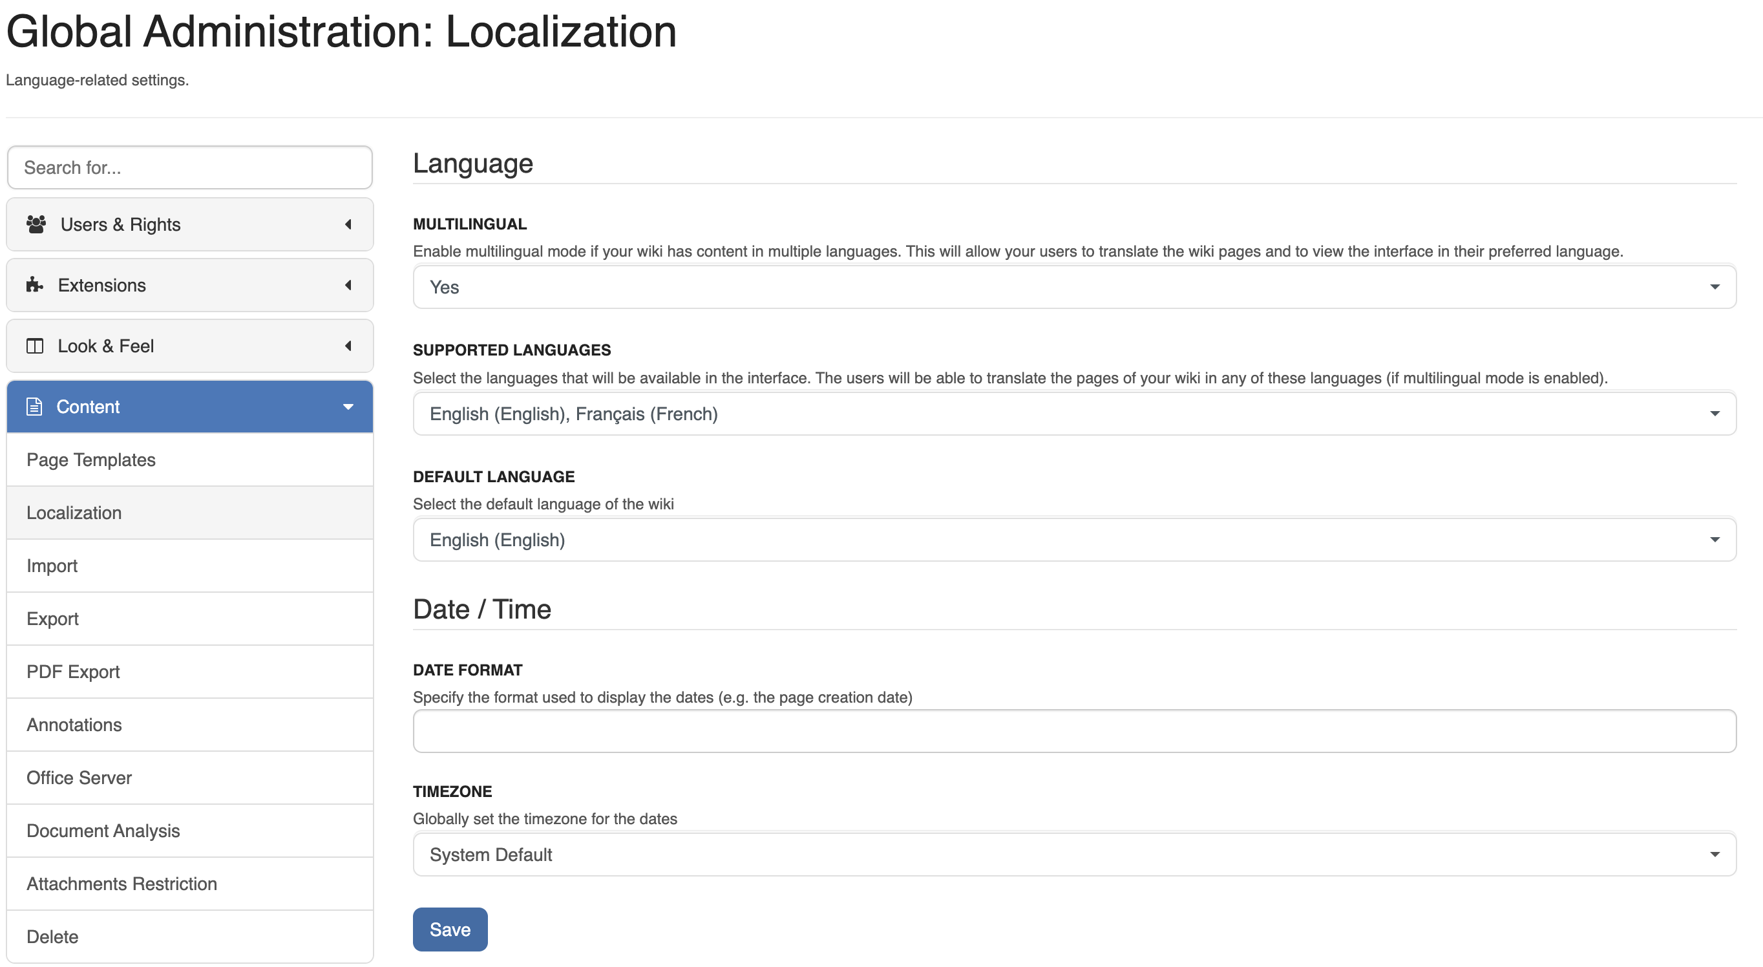Click 'Globally set the timezone for the dates'
Image resolution: width=1763 pixels, height=967 pixels.
pos(545,818)
